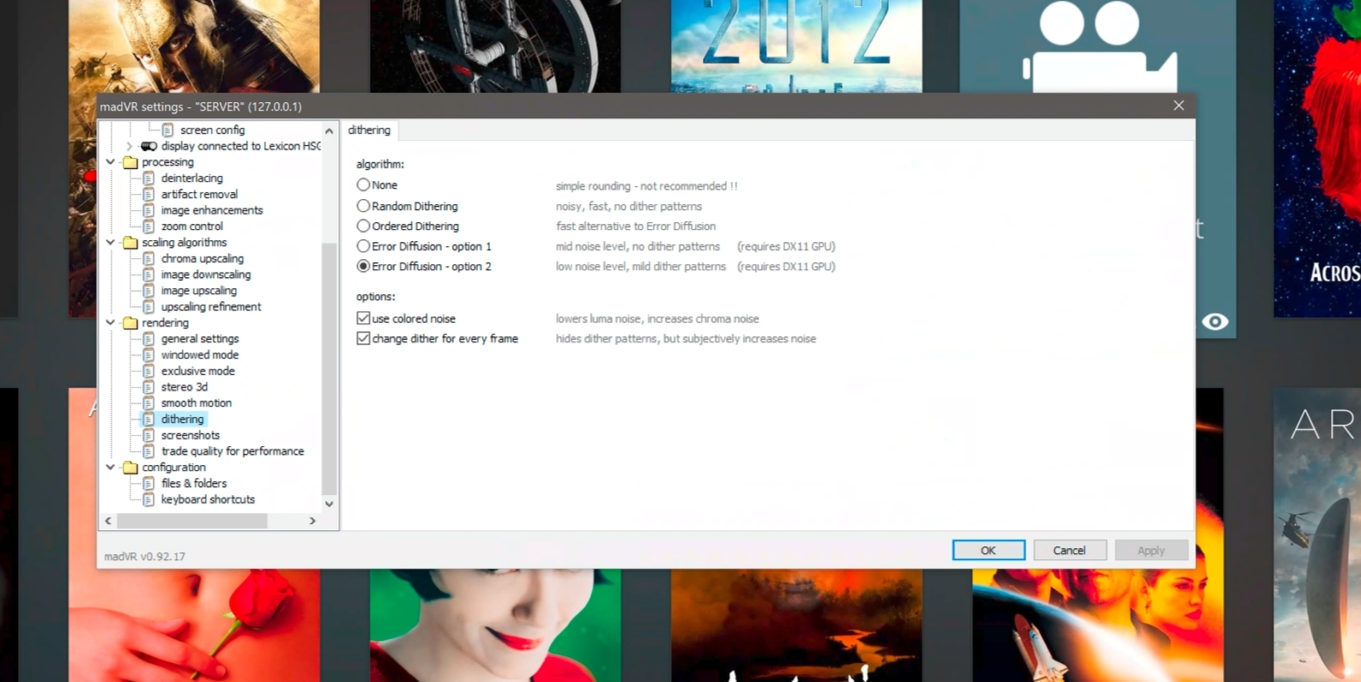Click the red rose movie poster
This screenshot has height=682, width=1361.
pos(194,625)
